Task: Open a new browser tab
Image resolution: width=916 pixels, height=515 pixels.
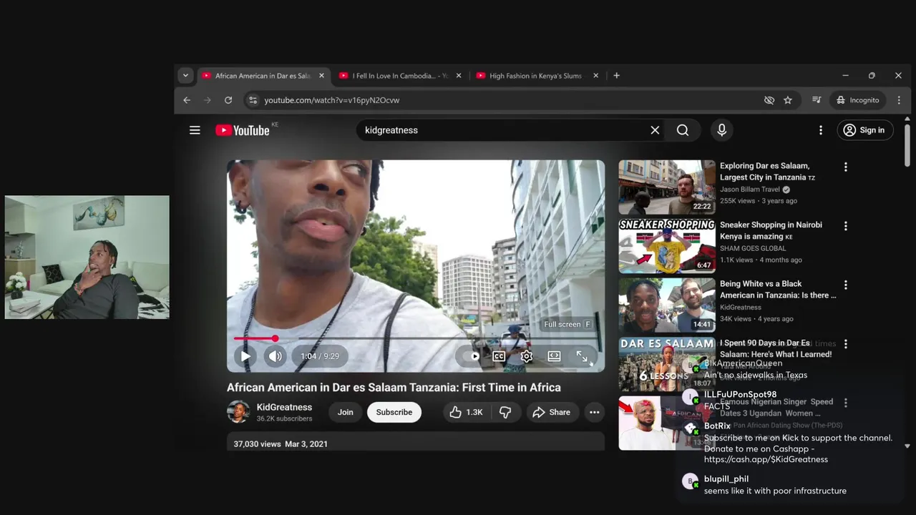Action: point(616,76)
